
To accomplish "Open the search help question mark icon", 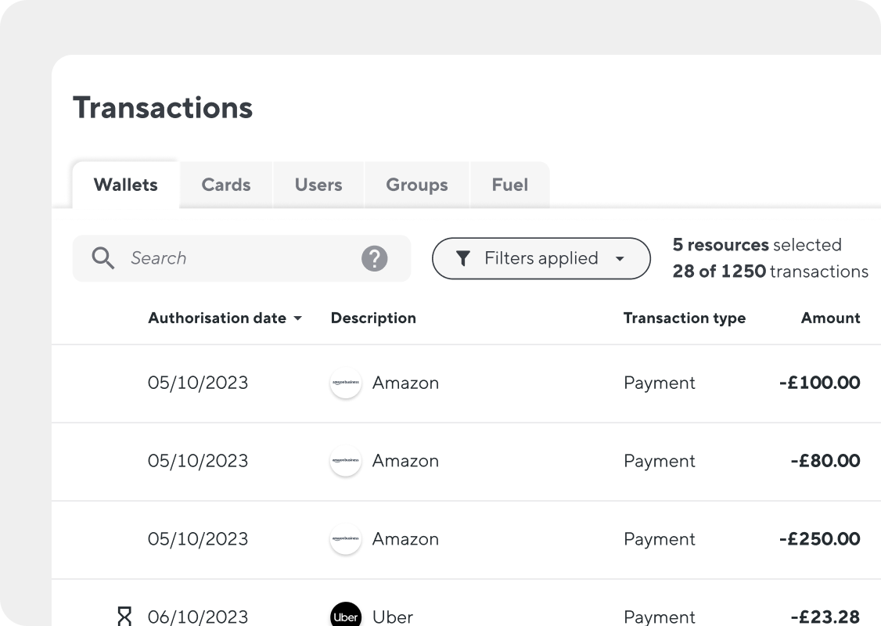I will (374, 258).
